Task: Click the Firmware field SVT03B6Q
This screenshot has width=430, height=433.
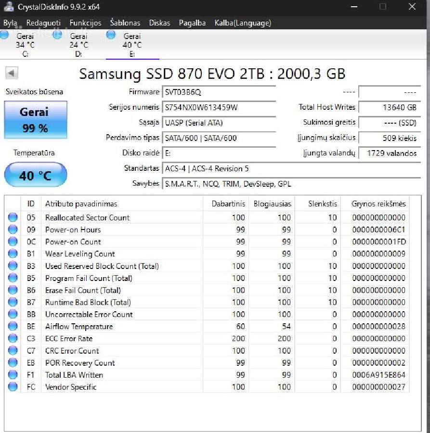Action: point(219,92)
